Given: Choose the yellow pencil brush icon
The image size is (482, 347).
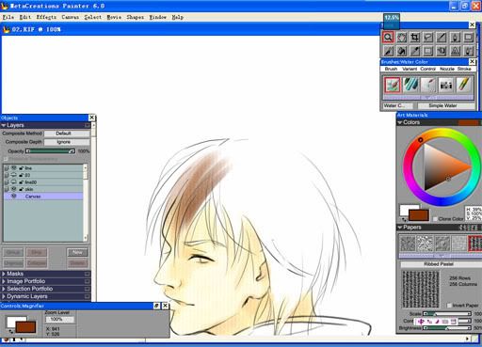Looking at the screenshot, I should click(x=464, y=85).
